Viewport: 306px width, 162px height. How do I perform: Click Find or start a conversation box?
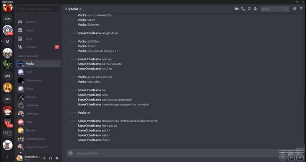(38, 9)
